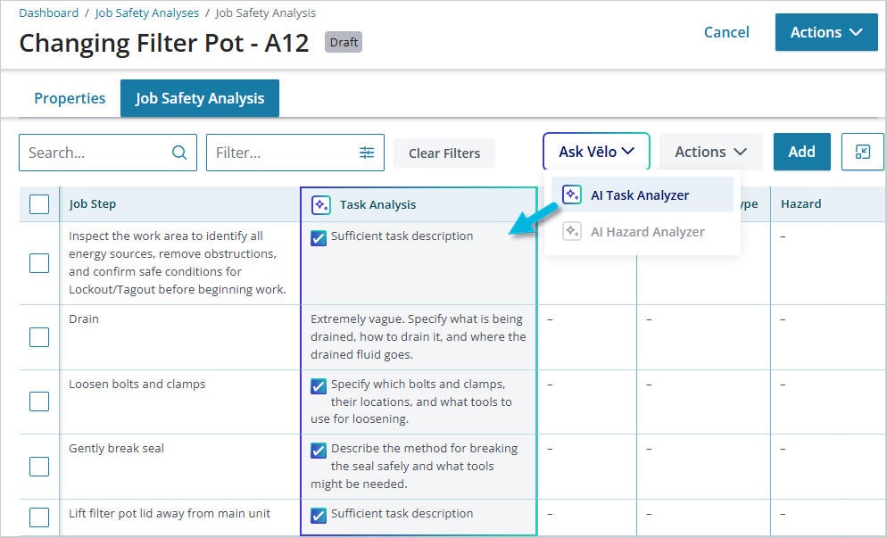Click the AI Hazard Analyzer sparkle icon

572,232
